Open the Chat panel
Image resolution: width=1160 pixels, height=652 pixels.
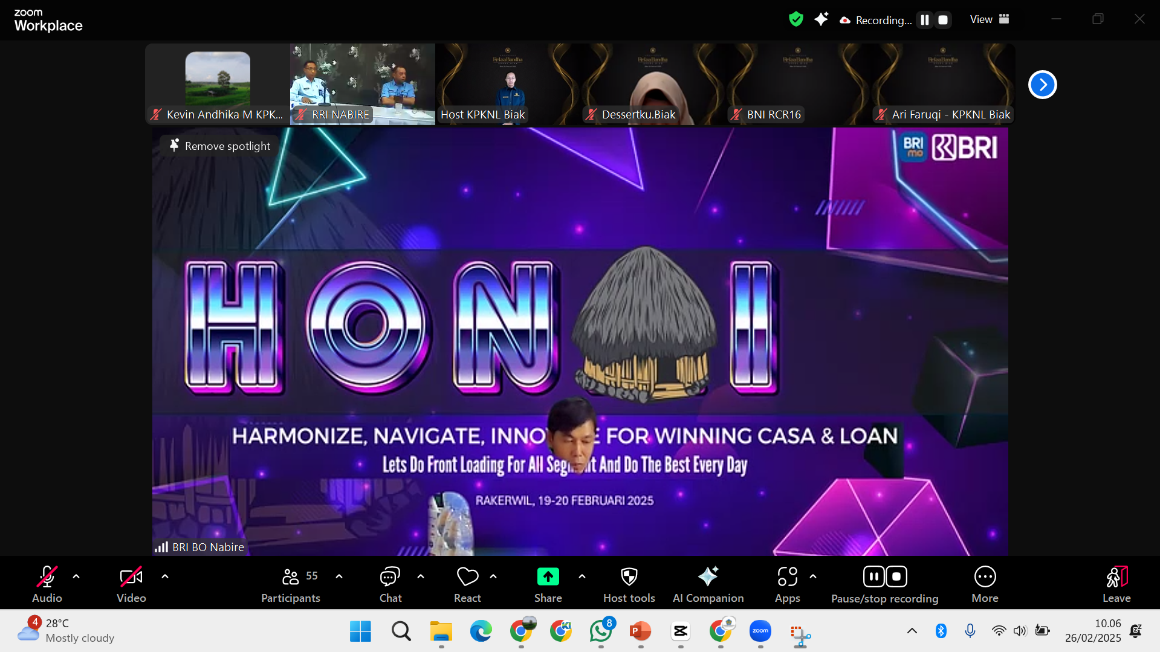390,584
